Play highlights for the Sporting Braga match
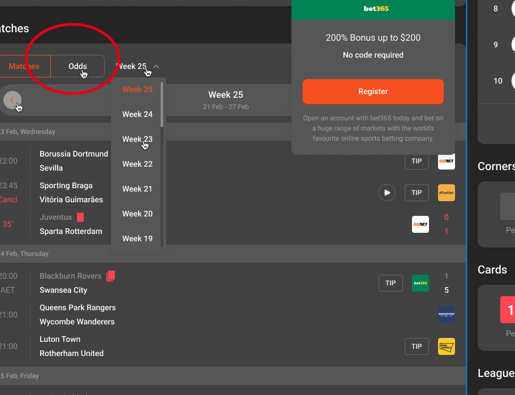The image size is (515, 395). pos(387,193)
